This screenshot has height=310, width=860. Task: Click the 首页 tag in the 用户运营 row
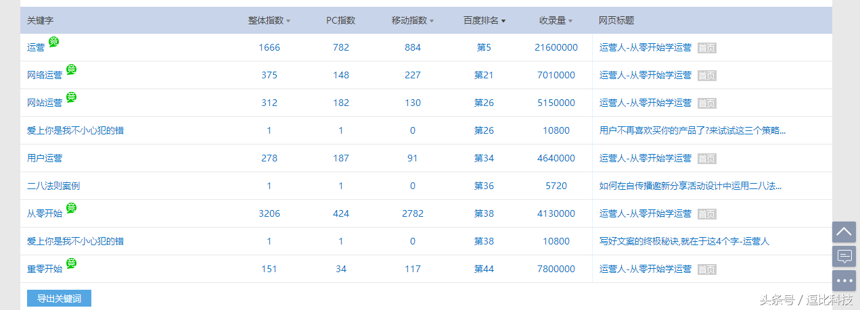(707, 159)
